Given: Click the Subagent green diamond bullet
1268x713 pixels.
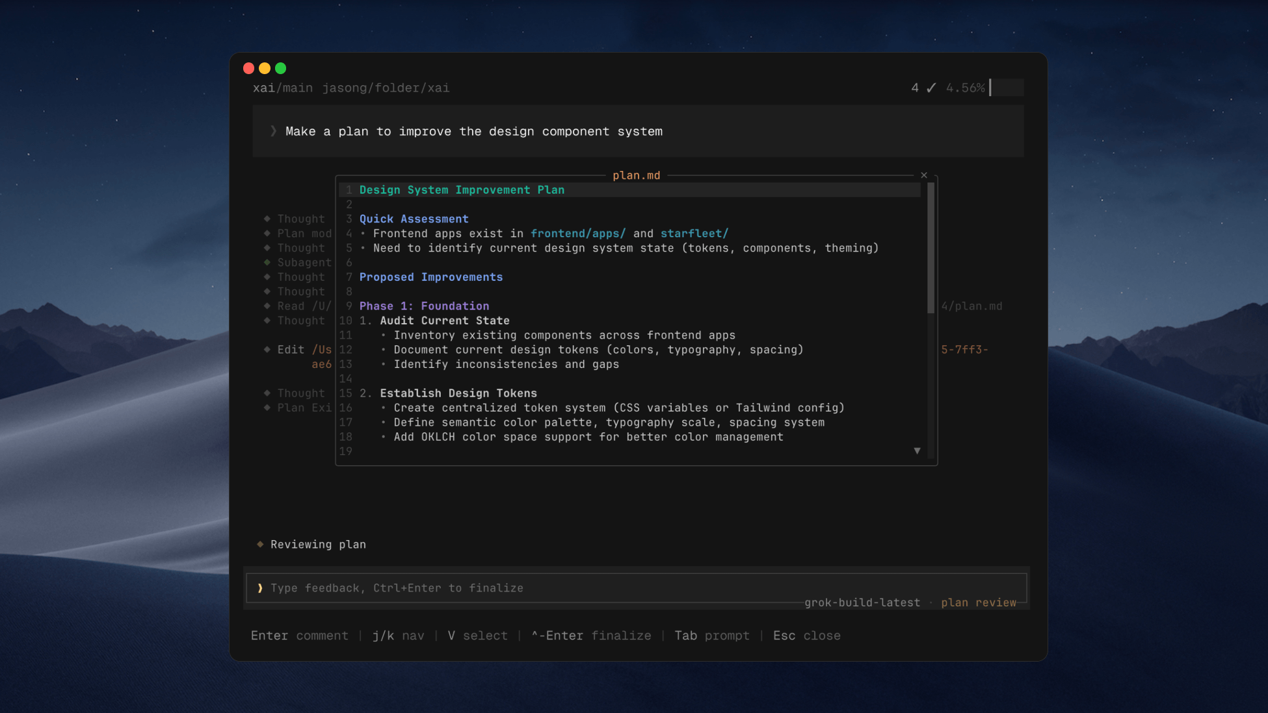Looking at the screenshot, I should [267, 262].
